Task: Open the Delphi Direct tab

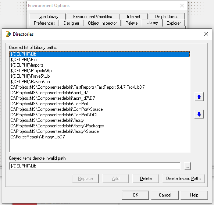Action: (x=166, y=17)
